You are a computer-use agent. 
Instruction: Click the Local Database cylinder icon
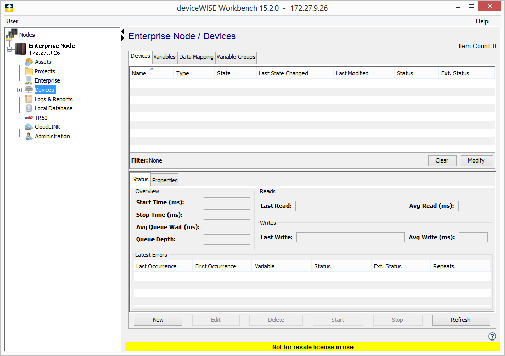(29, 108)
